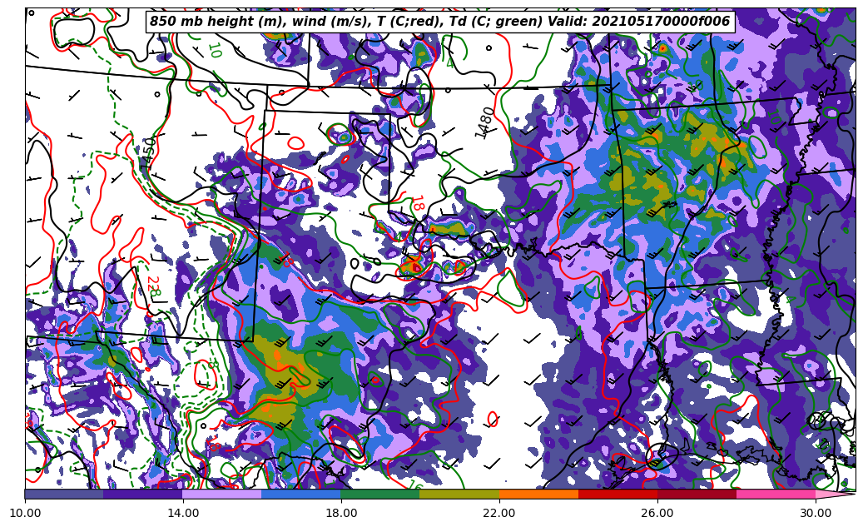Click the dark red 26–28 colorbar segment
The height and width of the screenshot is (527, 863).
(697, 494)
